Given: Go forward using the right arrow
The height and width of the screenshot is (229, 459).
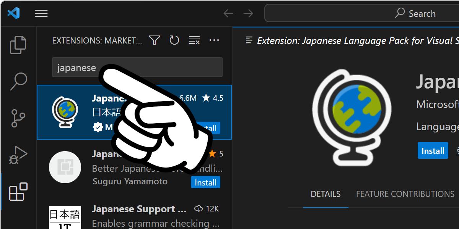Looking at the screenshot, I should coord(248,13).
